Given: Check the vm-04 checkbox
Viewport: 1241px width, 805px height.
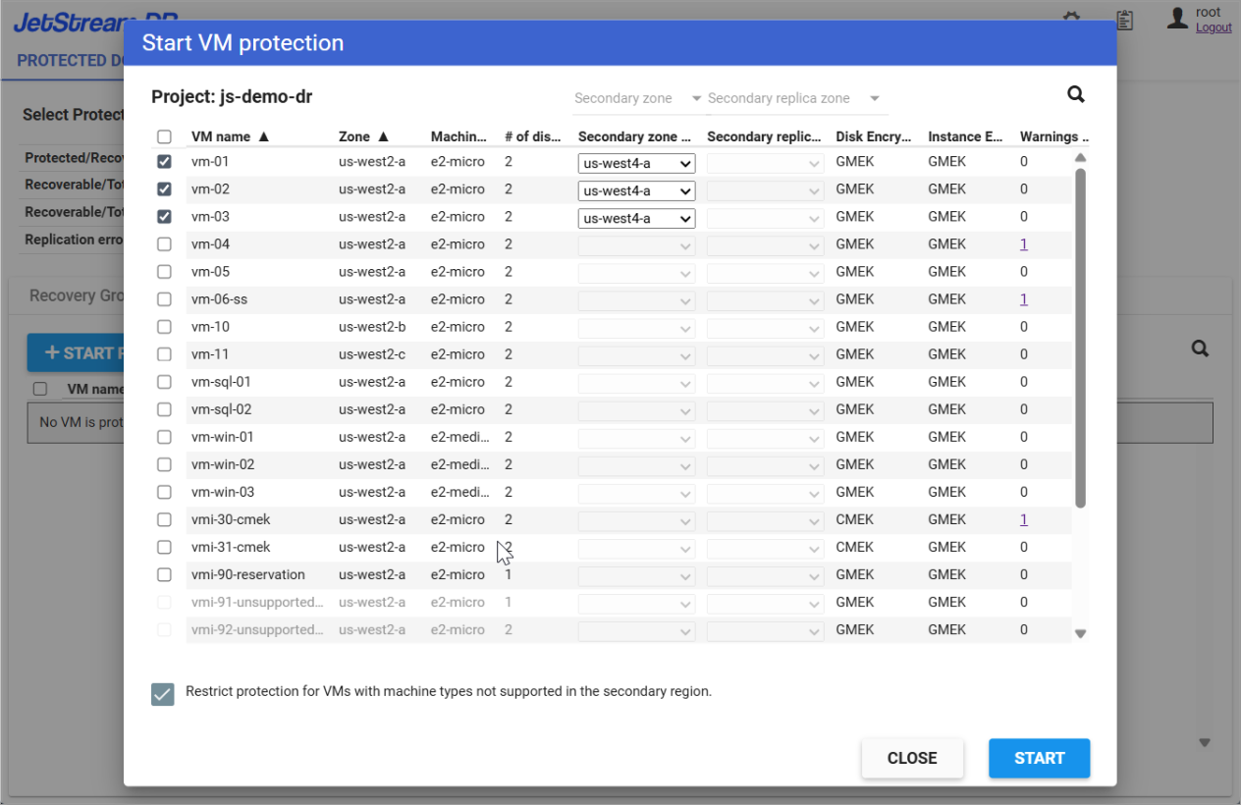Looking at the screenshot, I should point(165,244).
